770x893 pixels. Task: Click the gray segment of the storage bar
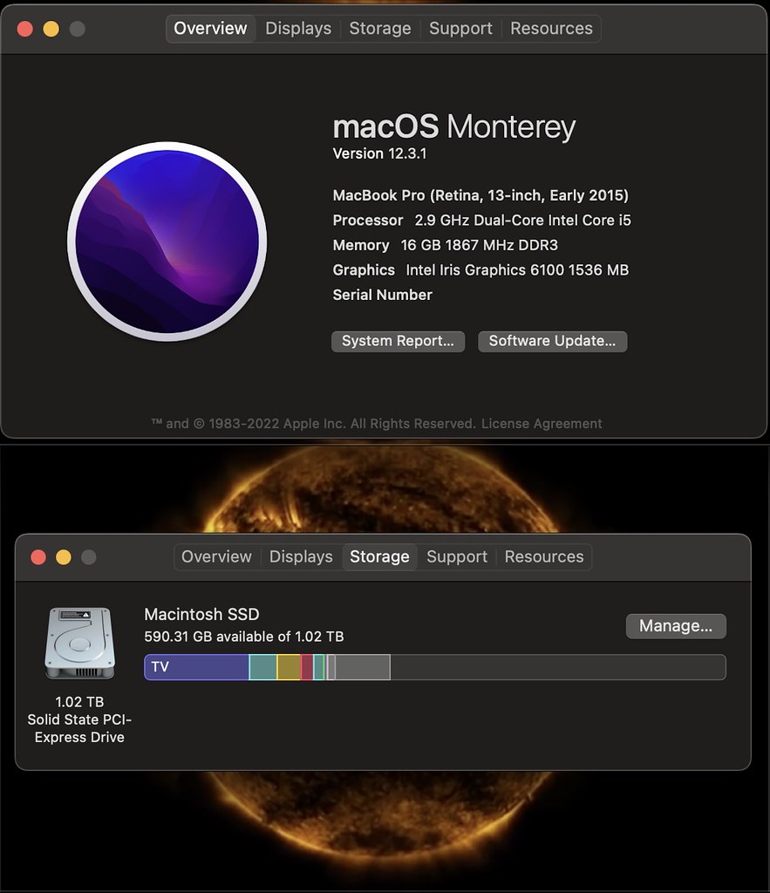[363, 667]
